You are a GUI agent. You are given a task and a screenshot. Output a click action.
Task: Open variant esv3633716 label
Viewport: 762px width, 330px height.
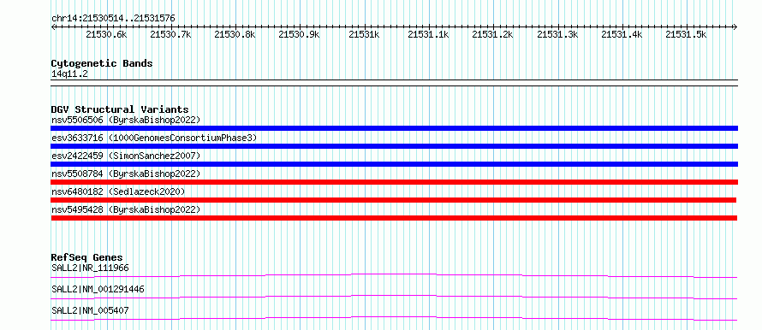point(154,138)
